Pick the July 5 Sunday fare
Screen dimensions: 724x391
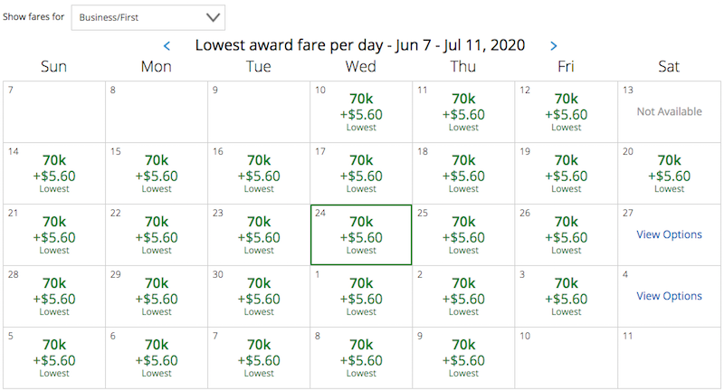(x=54, y=358)
